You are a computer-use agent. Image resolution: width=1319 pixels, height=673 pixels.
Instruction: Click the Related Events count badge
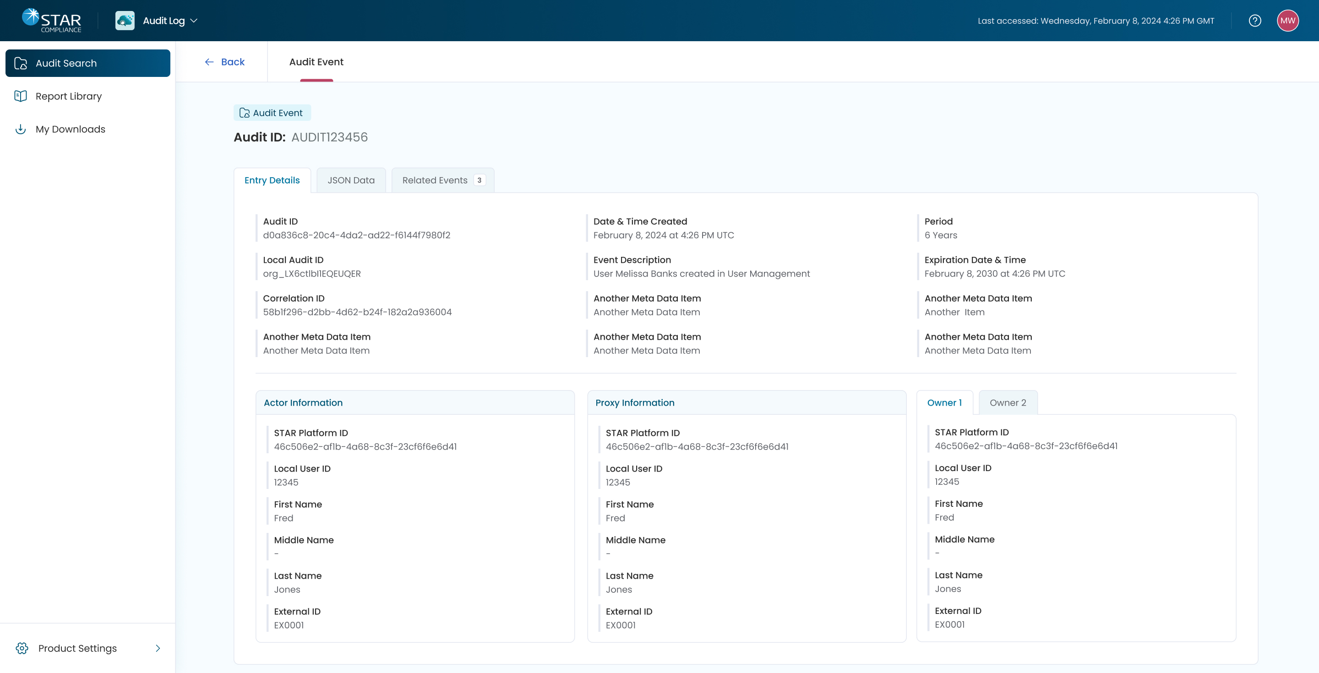[479, 180]
